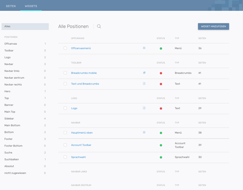Filter by Hero position in sidebar
Screen dimensions: 243x190
[7, 91]
